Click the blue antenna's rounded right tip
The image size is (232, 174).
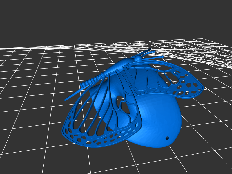[x=162, y=56]
